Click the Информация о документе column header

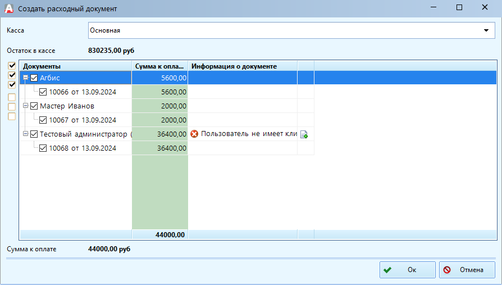click(x=242, y=66)
